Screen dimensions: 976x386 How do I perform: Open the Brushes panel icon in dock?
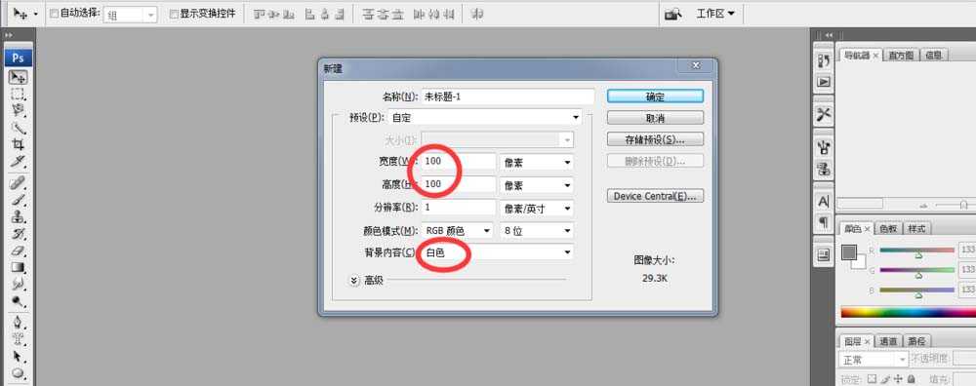(x=824, y=147)
